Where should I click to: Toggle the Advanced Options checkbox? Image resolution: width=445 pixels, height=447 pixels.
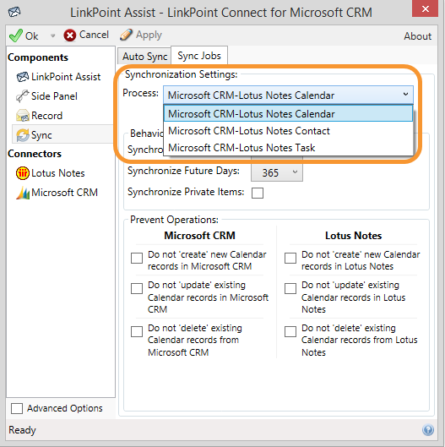pos(17,408)
